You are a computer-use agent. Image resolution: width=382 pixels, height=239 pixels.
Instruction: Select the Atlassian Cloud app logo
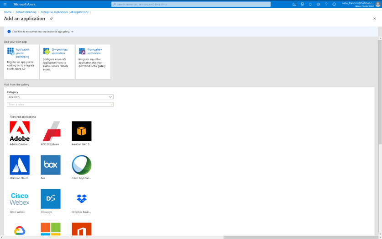(20, 165)
